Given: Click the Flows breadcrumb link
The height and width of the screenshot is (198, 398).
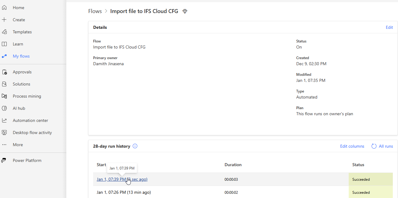Looking at the screenshot, I should (95, 11).
